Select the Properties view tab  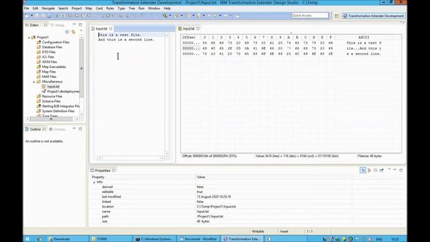(x=102, y=170)
